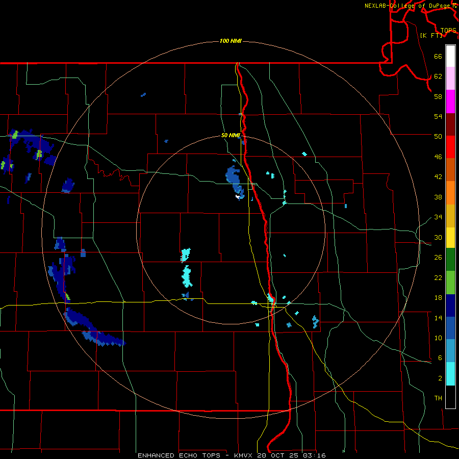
Task: Click the legend value 54
Action: (438, 116)
